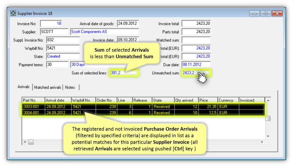The height and width of the screenshot is (167, 293).
Task: Click the Qty arrived column header
Action: tap(186, 100)
